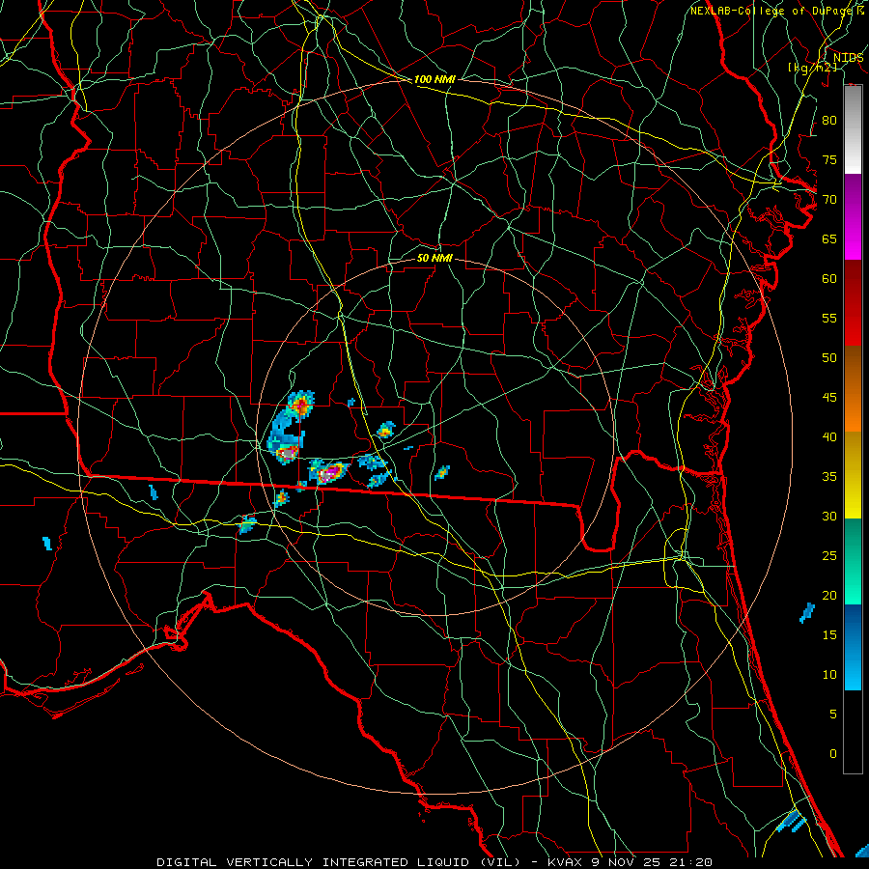Click the 30 value on the scale
The image size is (869, 869).
pos(829,516)
